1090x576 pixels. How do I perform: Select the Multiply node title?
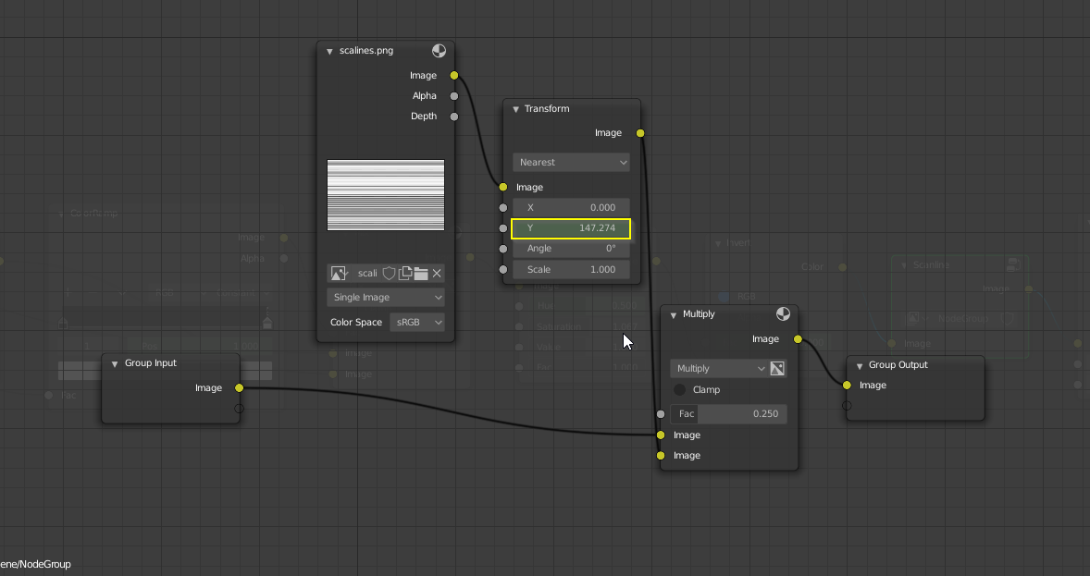[x=699, y=314]
